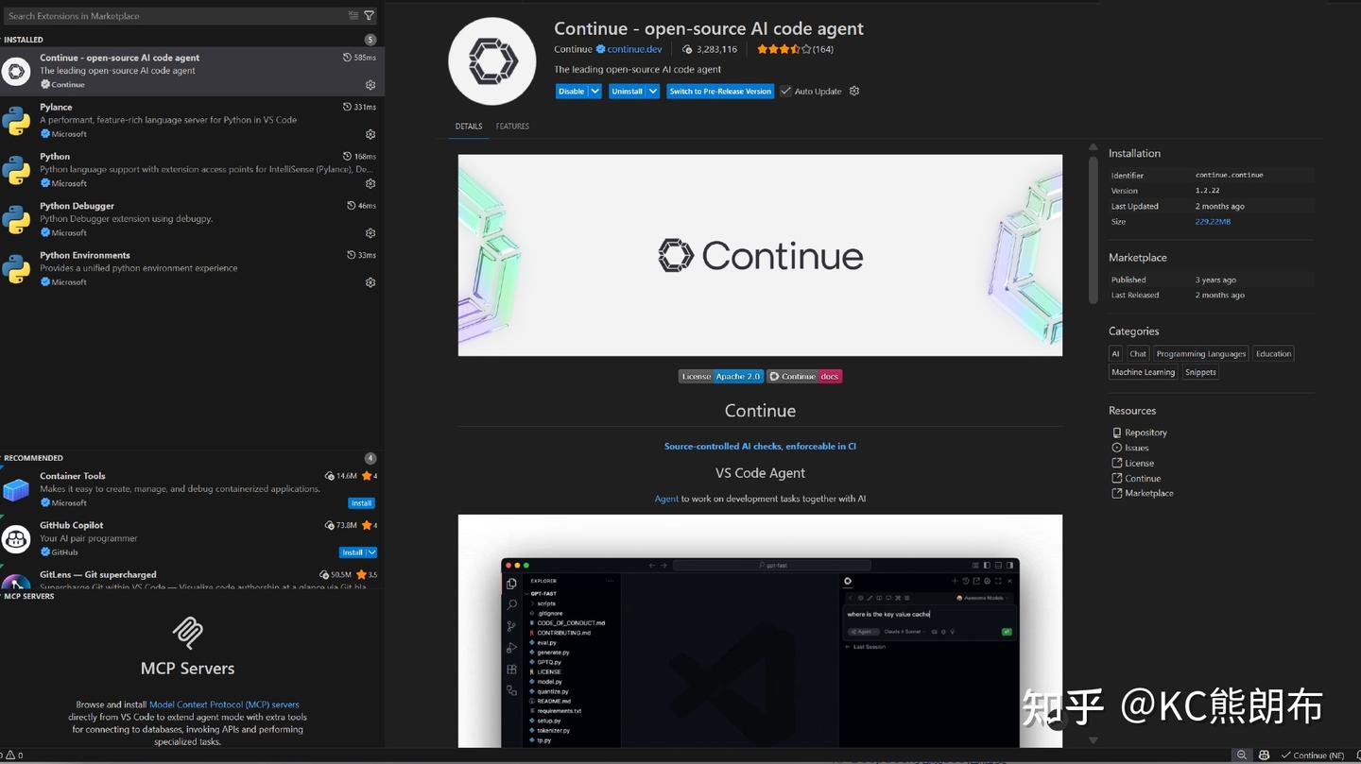Open the Source-controlled AI checks link
The image size is (1361, 764).
point(760,447)
